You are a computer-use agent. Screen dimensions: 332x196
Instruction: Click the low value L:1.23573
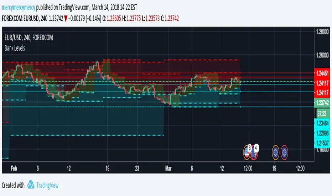[x=151, y=19]
